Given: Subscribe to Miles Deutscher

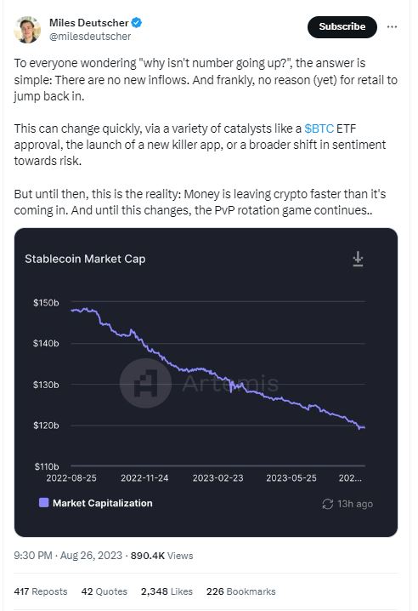Looking at the screenshot, I should click(x=342, y=27).
